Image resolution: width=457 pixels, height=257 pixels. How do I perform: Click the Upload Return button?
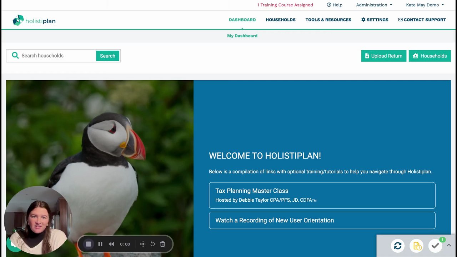pyautogui.click(x=384, y=56)
